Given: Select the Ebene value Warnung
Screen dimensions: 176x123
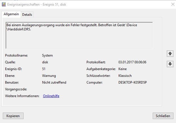Looking at the screenshot, I should coord(49,76).
